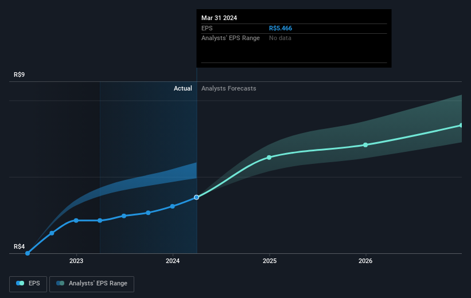Click the EPS data point just before 2024
Viewport: 471px width, 298px height.
point(148,213)
